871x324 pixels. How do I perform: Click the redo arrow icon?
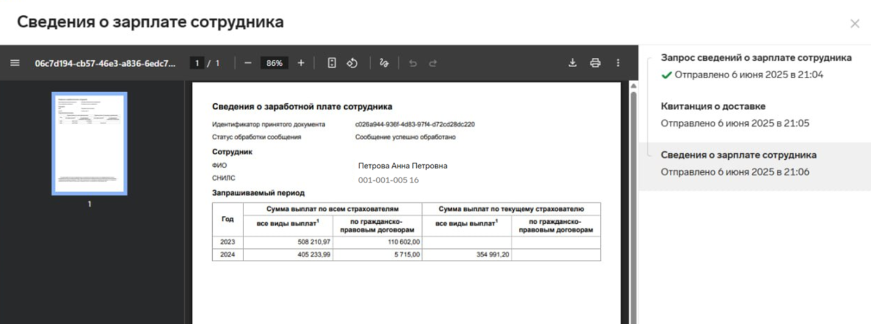433,63
